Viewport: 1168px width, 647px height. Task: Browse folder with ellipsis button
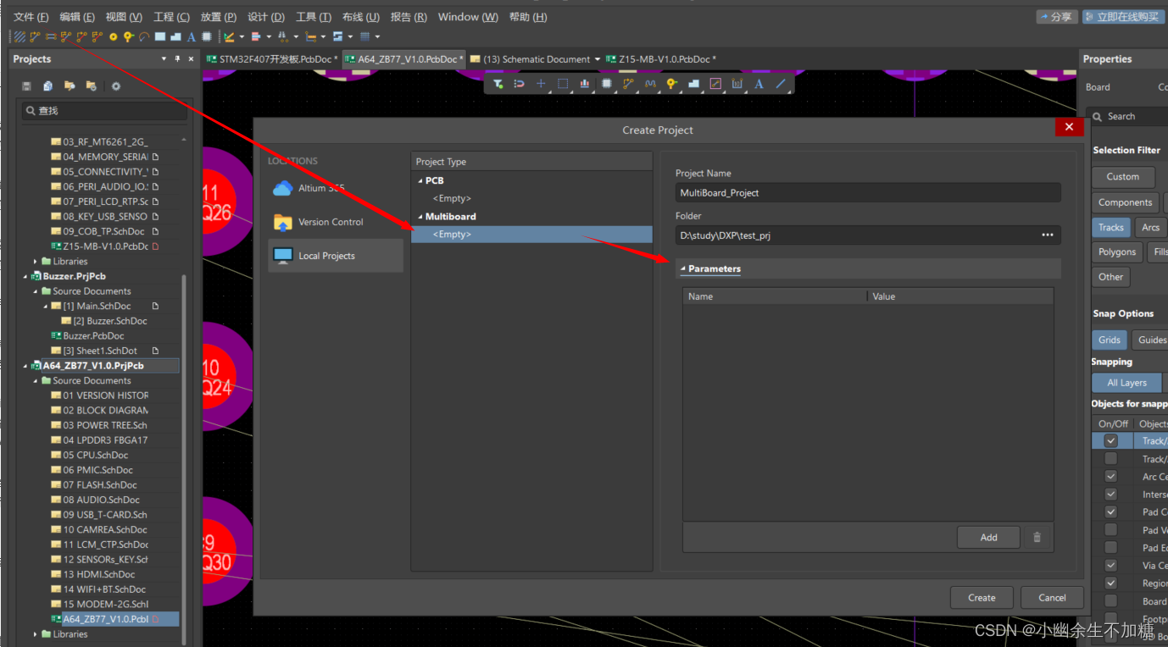click(1048, 235)
